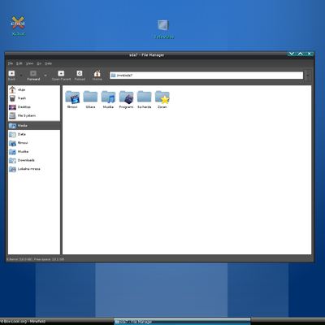Click the Open Parent toolbar button

point(61,76)
